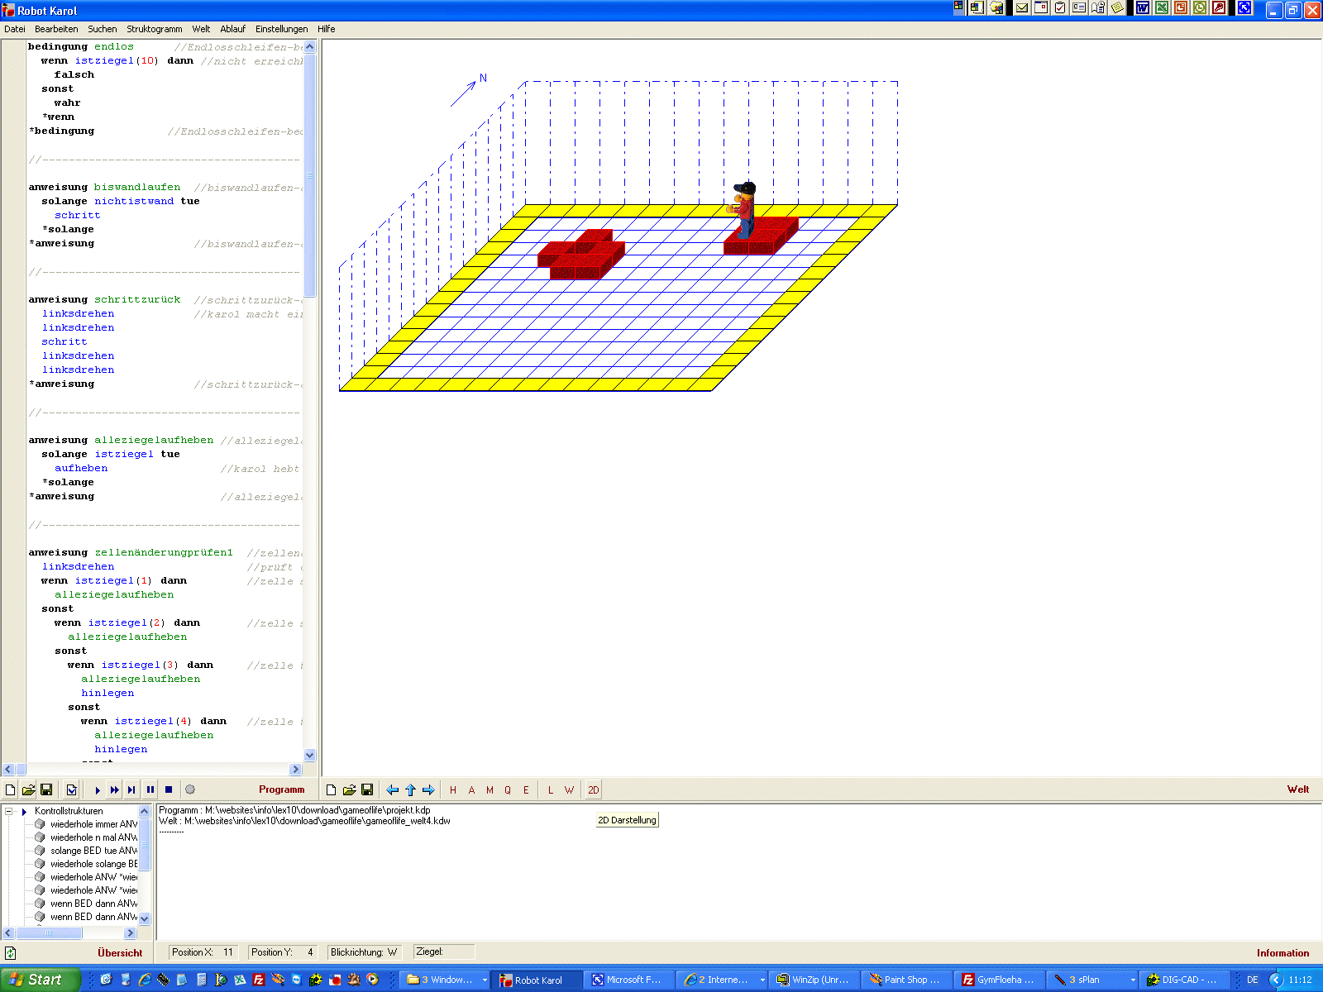Open a world file in world toolbar

349,789
